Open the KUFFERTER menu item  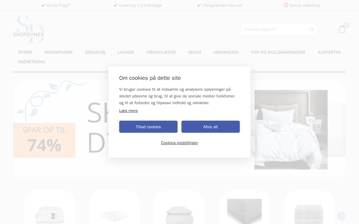[x=329, y=52]
